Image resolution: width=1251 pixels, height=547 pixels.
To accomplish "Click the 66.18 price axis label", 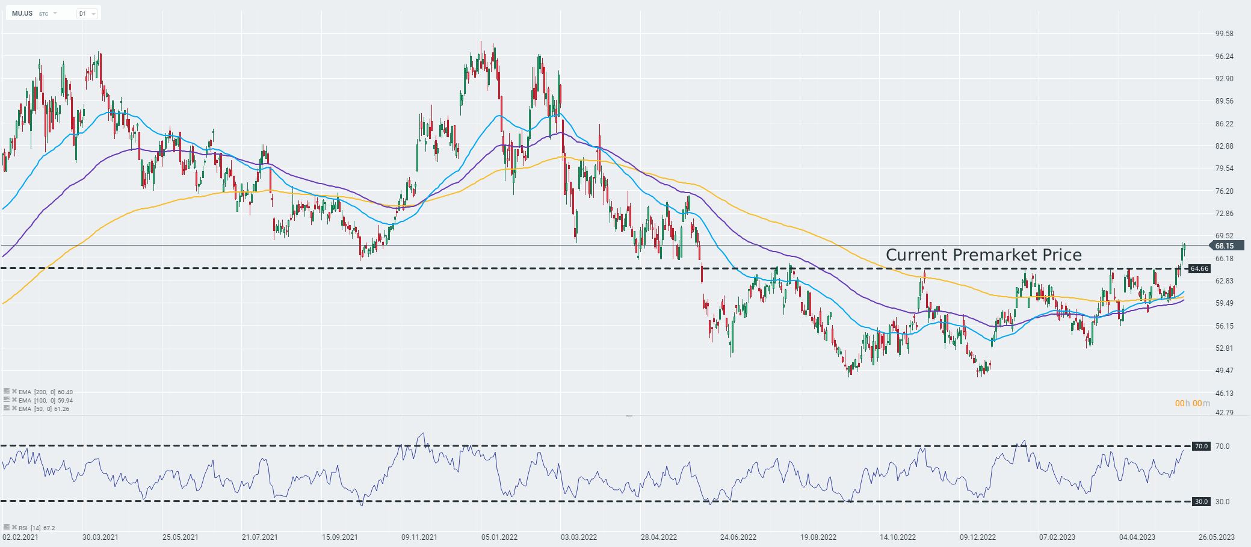I will click(1225, 259).
